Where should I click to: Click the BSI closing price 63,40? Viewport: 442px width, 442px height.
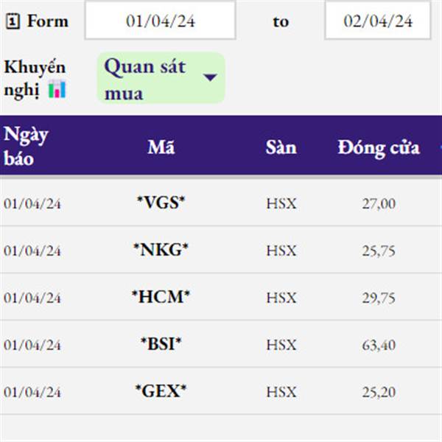[379, 345]
